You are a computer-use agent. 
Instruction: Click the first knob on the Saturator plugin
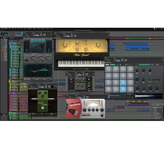85,110
